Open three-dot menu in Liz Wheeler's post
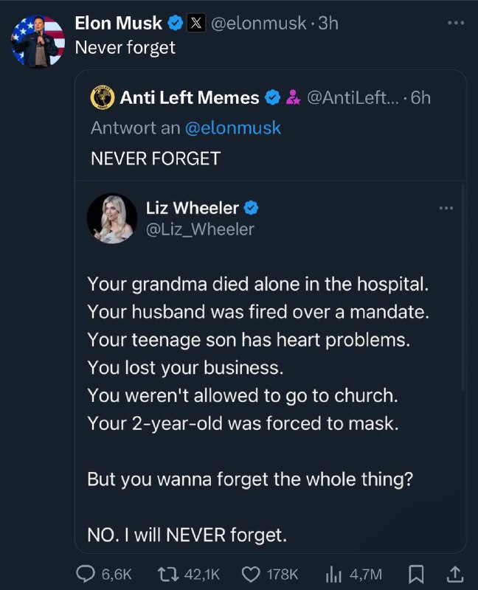478x590 pixels. [x=446, y=208]
